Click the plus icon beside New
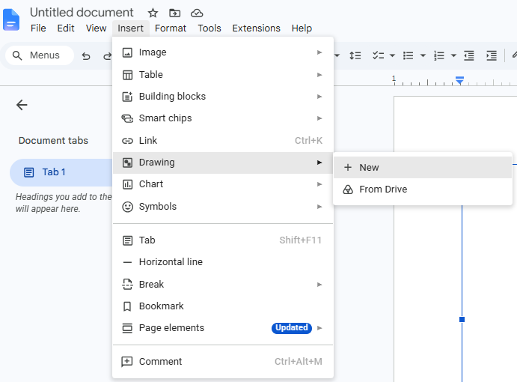This screenshot has height=382, width=517. [348, 167]
